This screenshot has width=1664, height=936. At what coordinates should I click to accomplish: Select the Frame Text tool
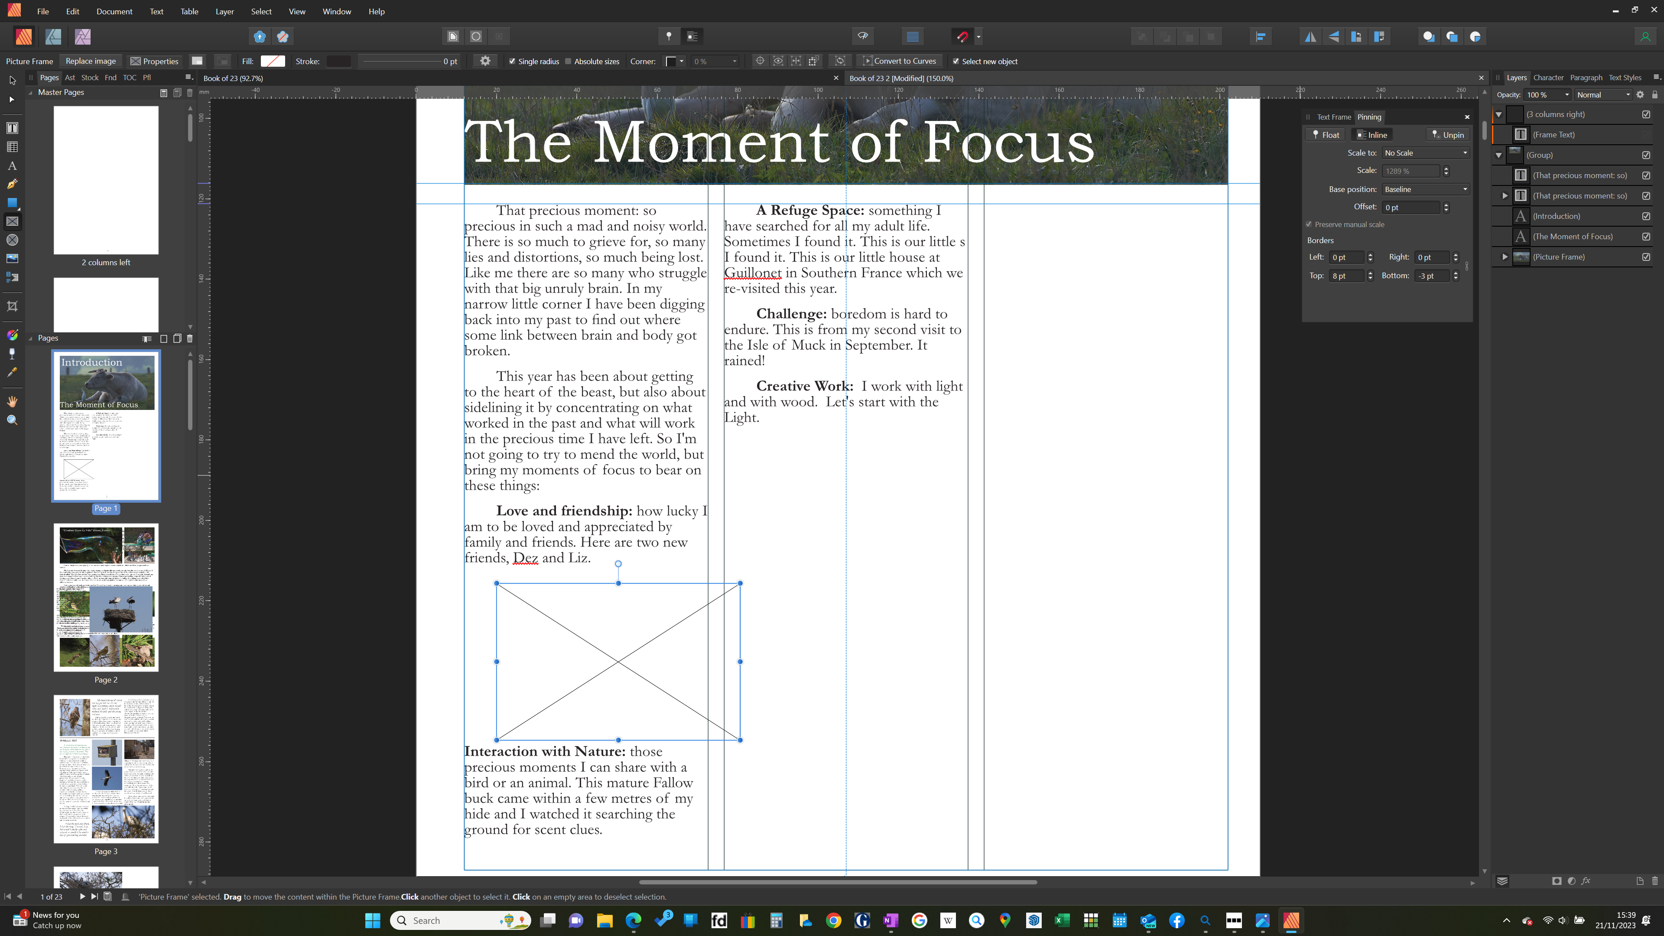(12, 128)
